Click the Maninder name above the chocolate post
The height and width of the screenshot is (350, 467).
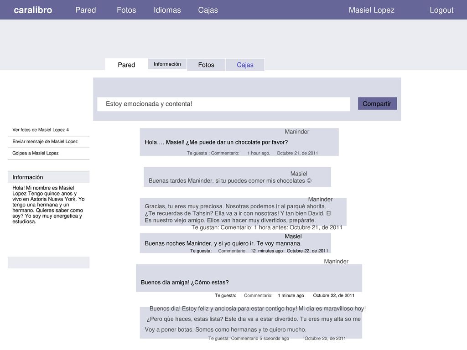[297, 132]
